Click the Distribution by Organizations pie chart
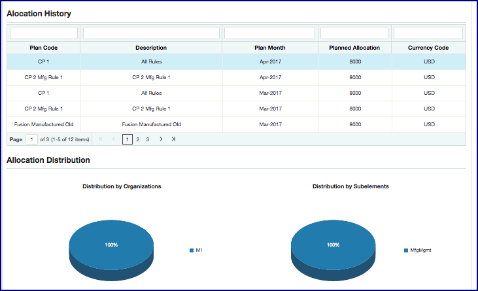The image size is (478, 291). click(111, 250)
